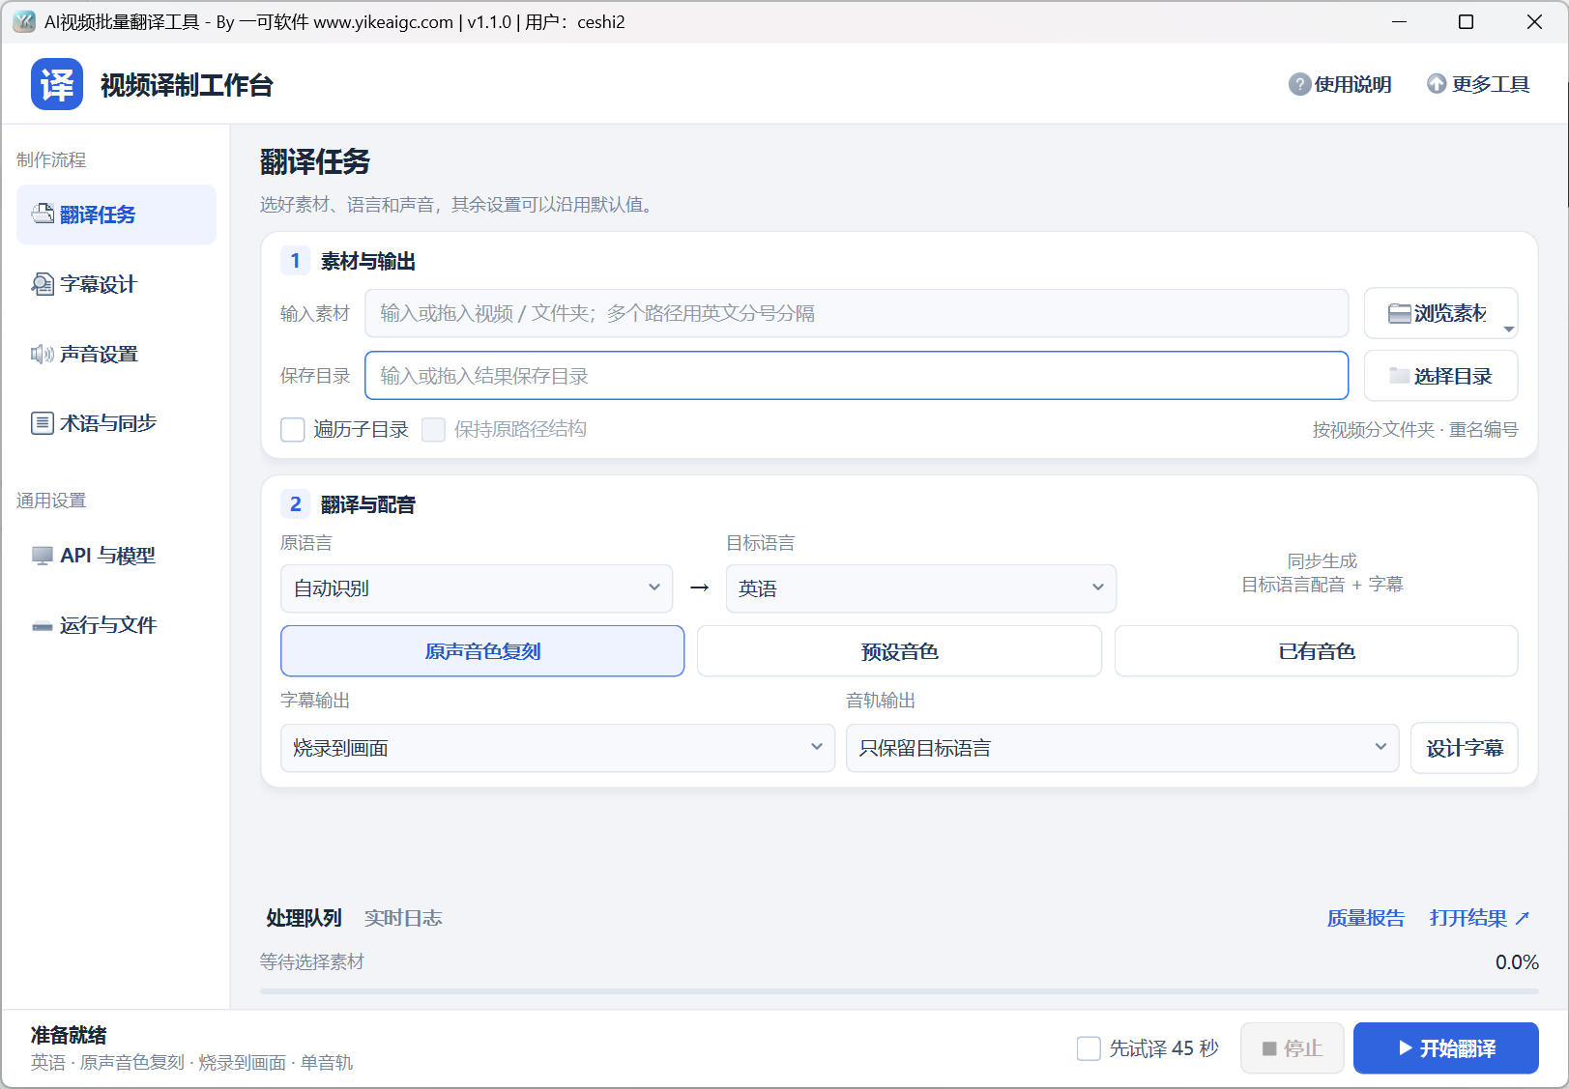Click the 使用说明 link text
The height and width of the screenshot is (1089, 1569).
(1353, 84)
